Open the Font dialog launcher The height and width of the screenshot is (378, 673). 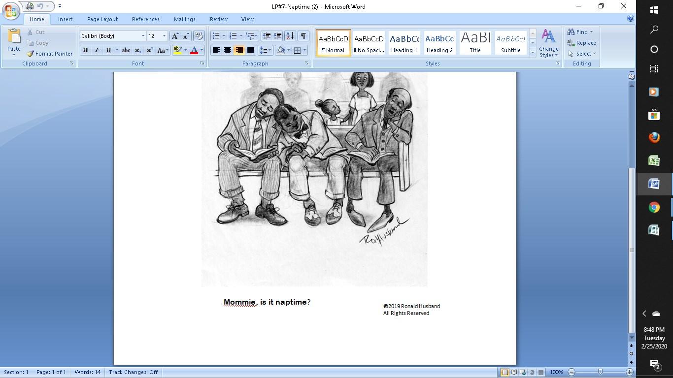pyautogui.click(x=202, y=63)
